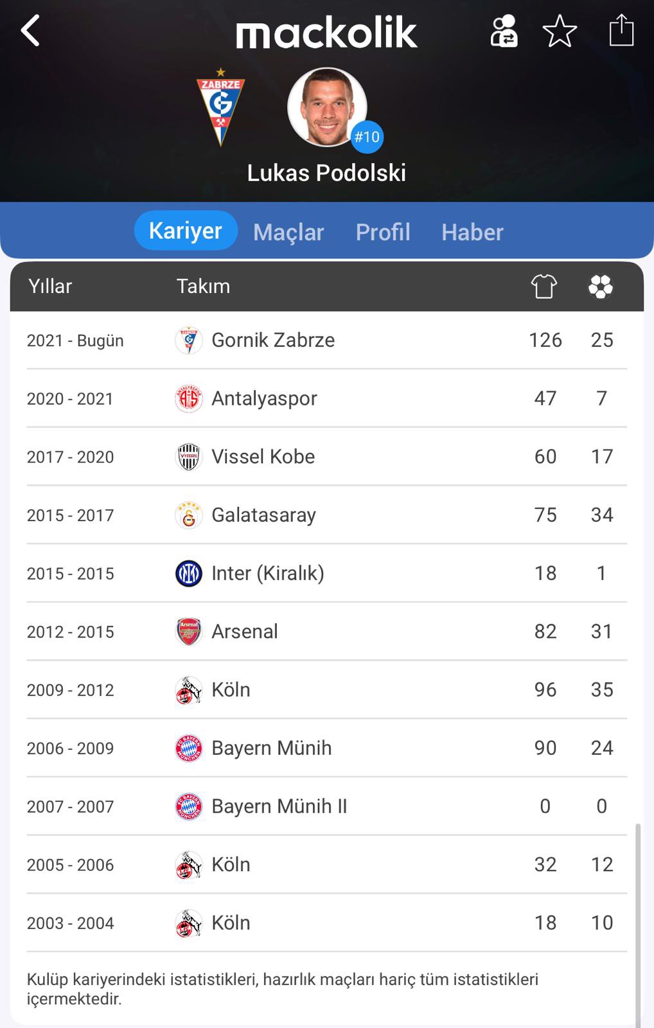The height and width of the screenshot is (1028, 654).
Task: Tap the Antalyaspor club logo
Action: click(189, 399)
